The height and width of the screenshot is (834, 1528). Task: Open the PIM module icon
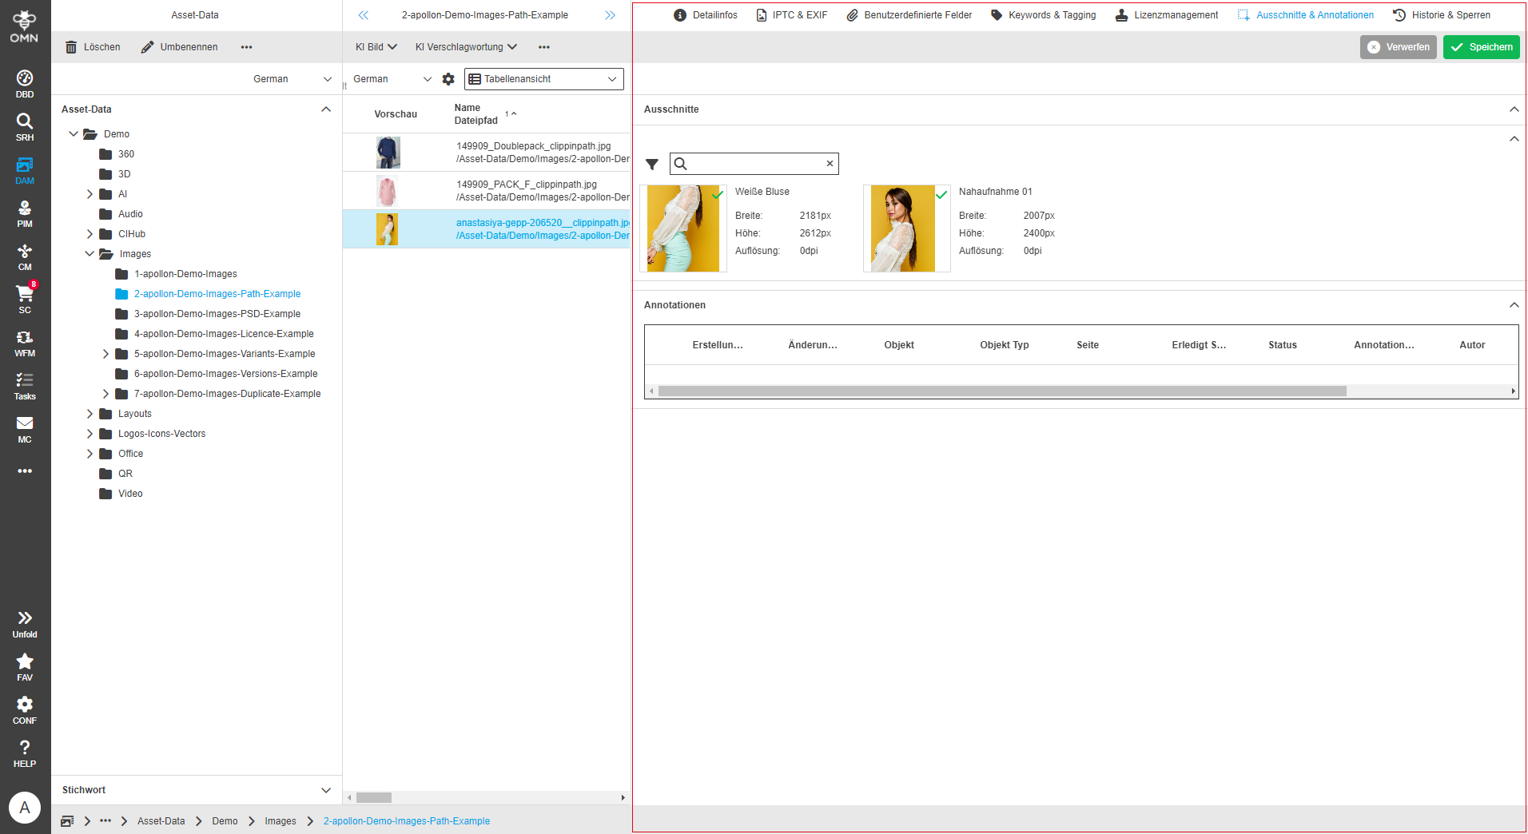pyautogui.click(x=25, y=213)
